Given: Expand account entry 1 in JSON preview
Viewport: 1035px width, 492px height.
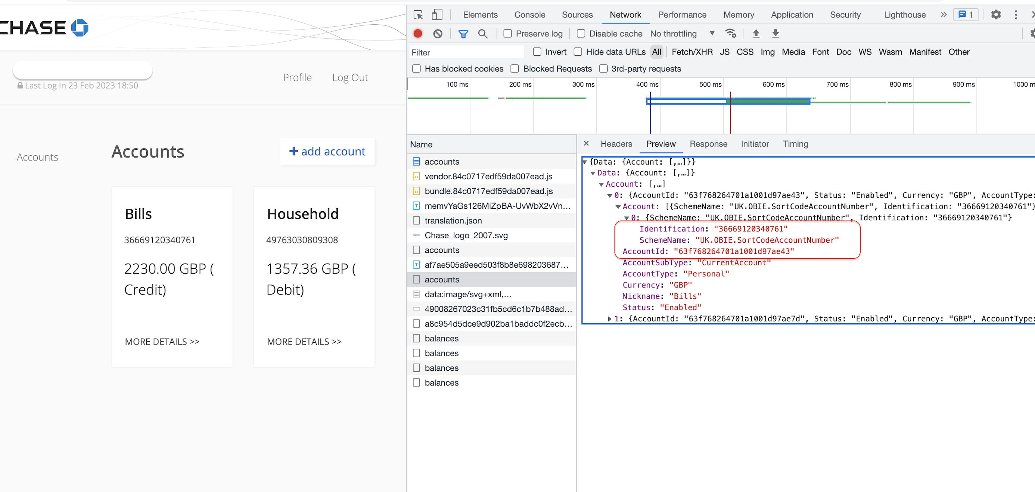Looking at the screenshot, I should (x=609, y=319).
